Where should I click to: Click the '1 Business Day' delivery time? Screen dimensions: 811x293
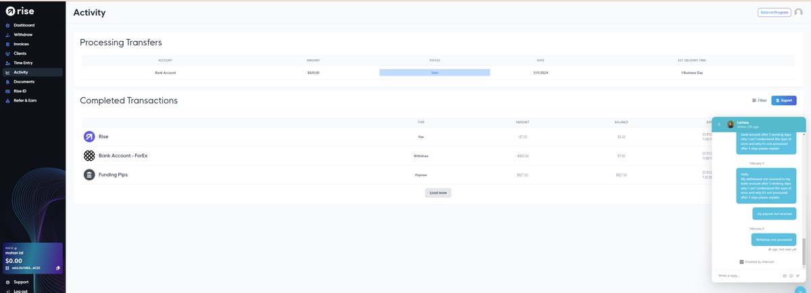(692, 72)
